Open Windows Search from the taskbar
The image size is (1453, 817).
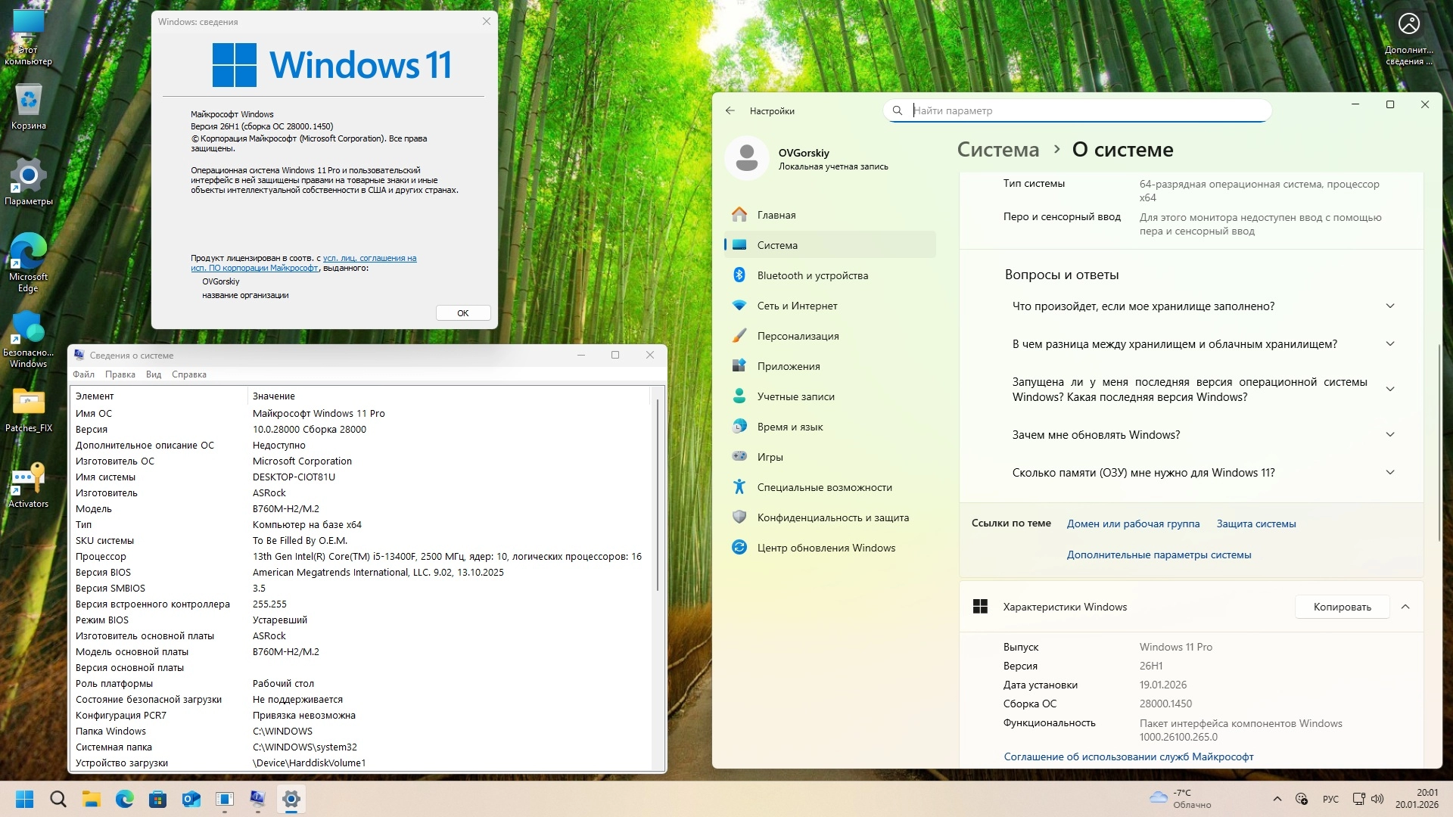point(58,799)
